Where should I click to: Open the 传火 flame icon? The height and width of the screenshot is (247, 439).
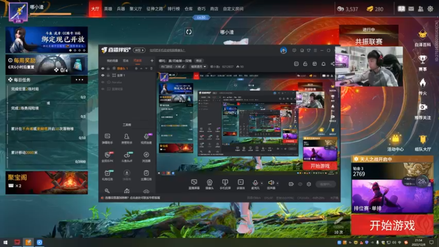[423, 87]
